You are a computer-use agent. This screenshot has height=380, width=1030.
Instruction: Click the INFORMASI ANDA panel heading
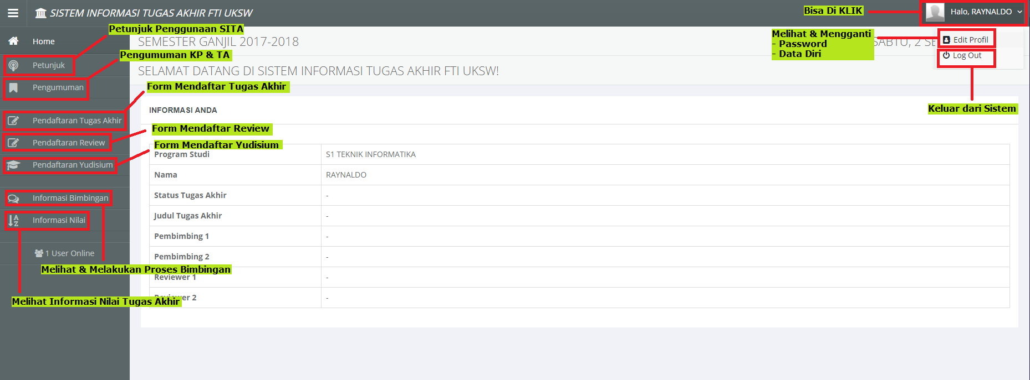coord(183,110)
